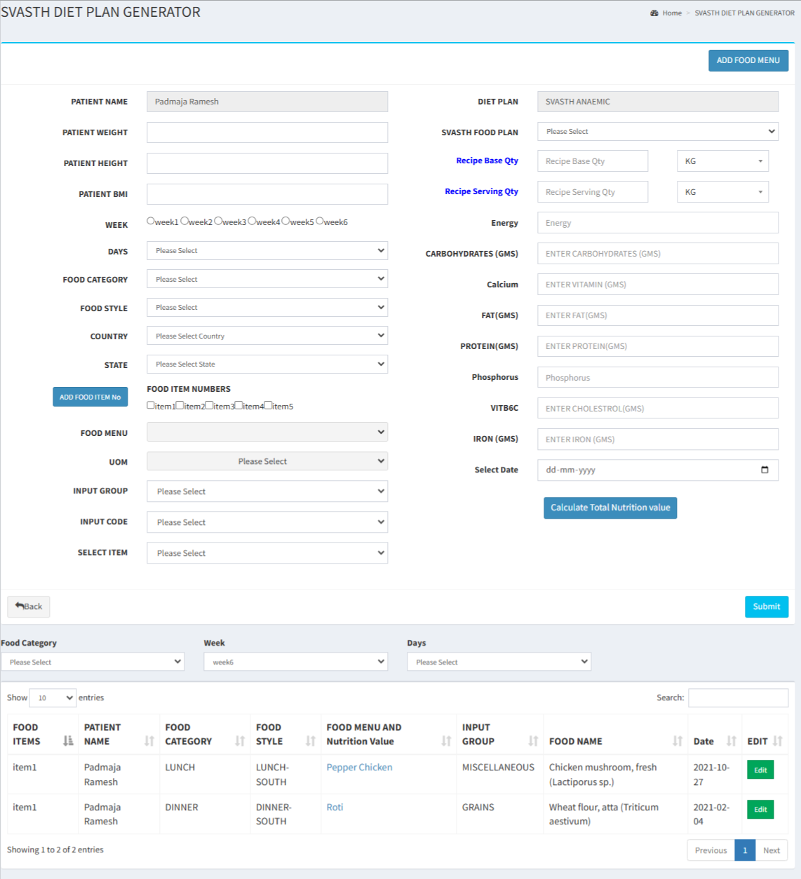
Task: Sort table by FOOD NAME column icon
Action: (678, 741)
